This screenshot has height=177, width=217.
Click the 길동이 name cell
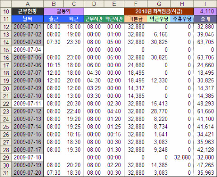64,11
